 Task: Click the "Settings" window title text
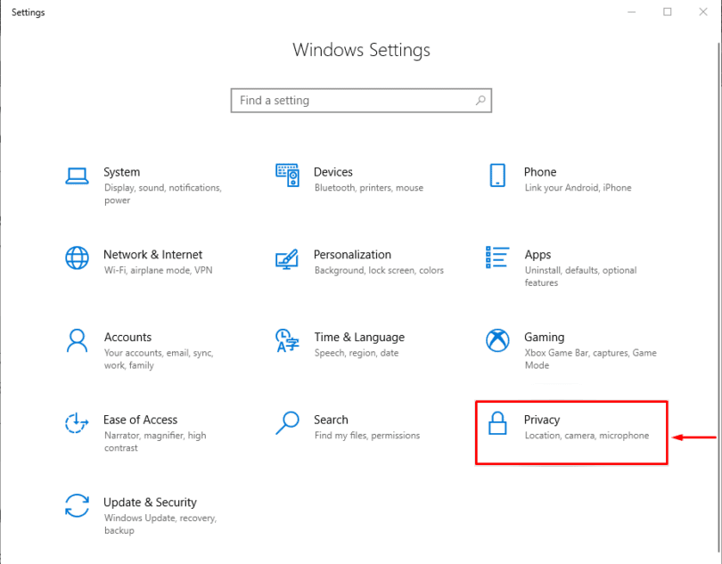tap(29, 12)
